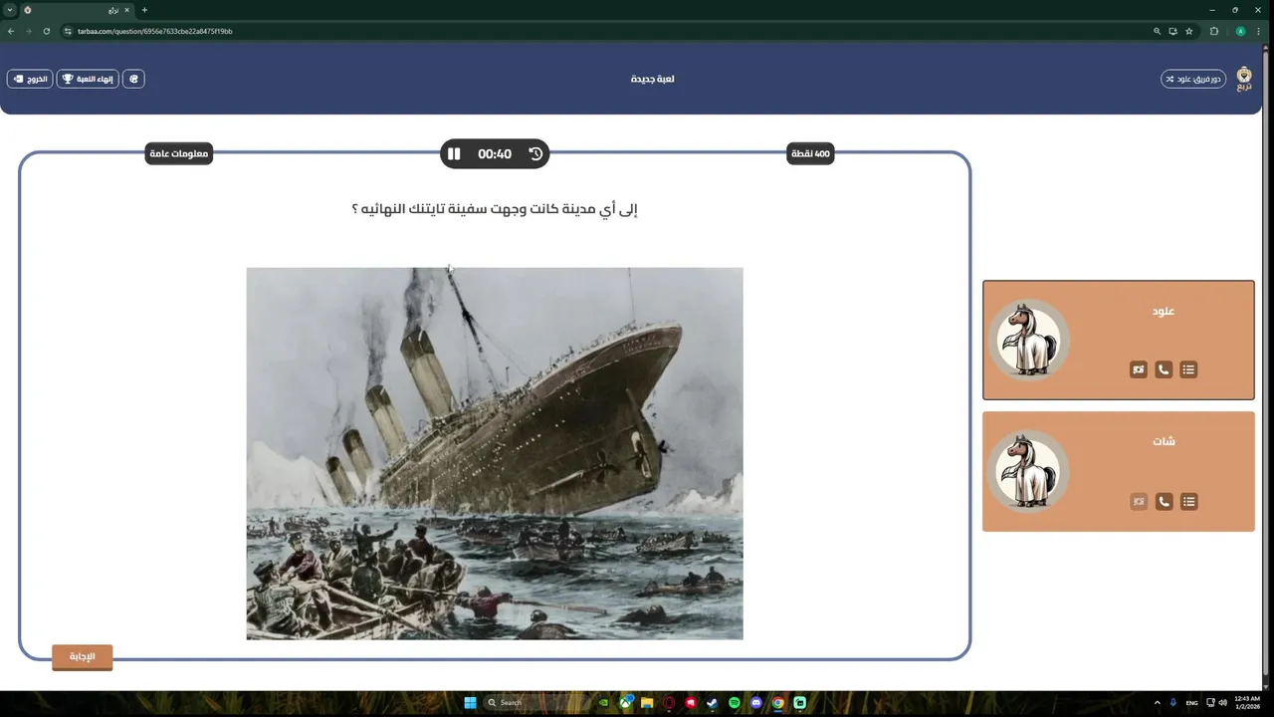Click the microphone tray icon
Image resolution: width=1274 pixels, height=717 pixels.
[x=1173, y=702]
